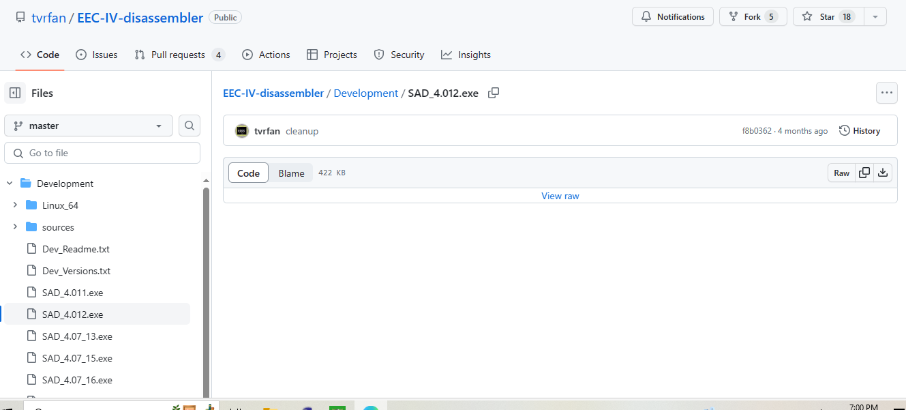The image size is (906, 410).
Task: Open the master branch dropdown
Action: [89, 126]
